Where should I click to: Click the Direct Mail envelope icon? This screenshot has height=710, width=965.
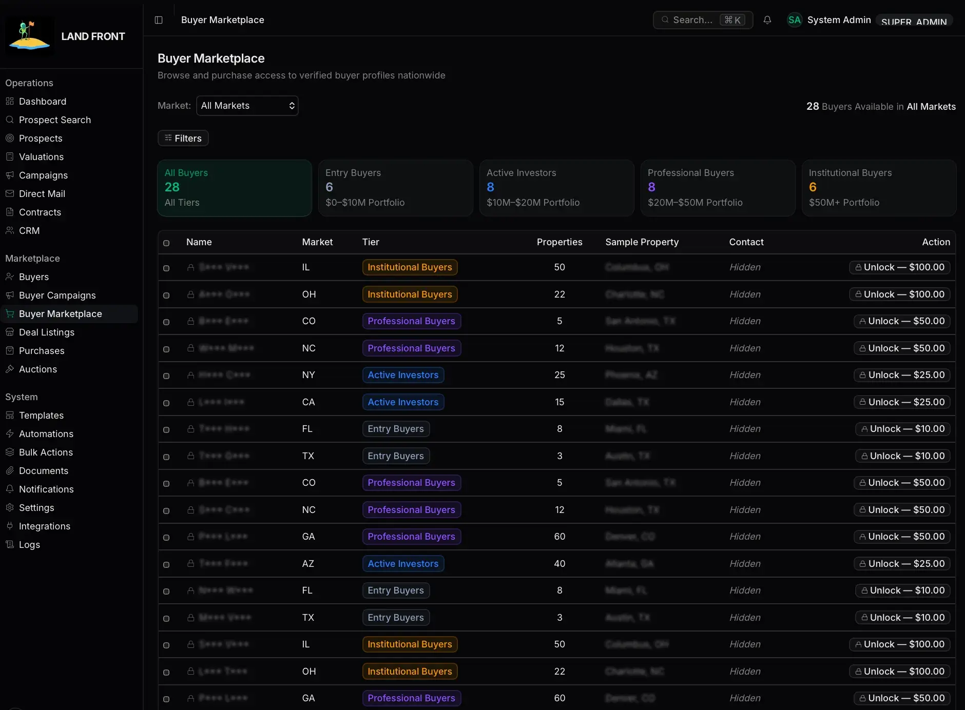point(10,193)
